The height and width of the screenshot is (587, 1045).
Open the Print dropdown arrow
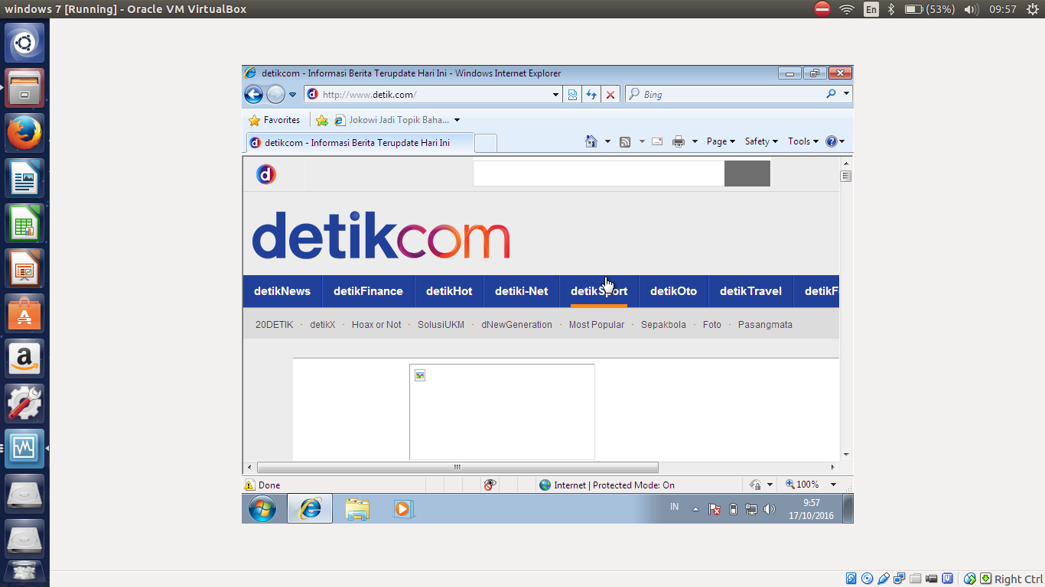click(695, 141)
